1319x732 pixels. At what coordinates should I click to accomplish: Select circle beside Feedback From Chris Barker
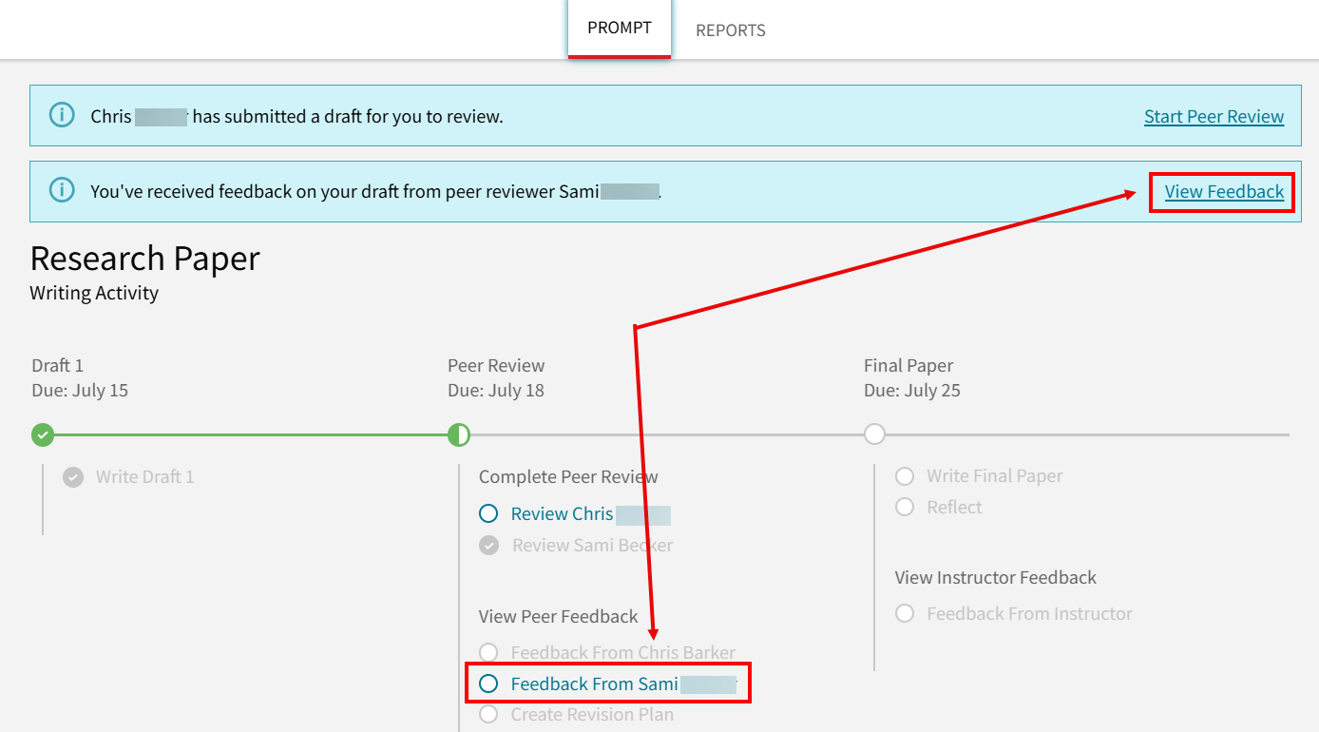tap(488, 652)
